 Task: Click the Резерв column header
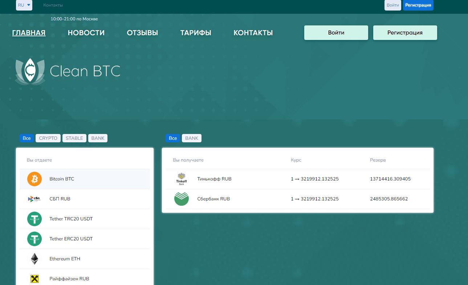[x=378, y=160]
